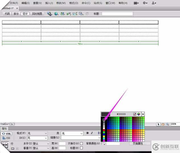The height and width of the screenshot is (153, 180).
Task: Open the visual aids eye icon
Action: pos(81,14)
